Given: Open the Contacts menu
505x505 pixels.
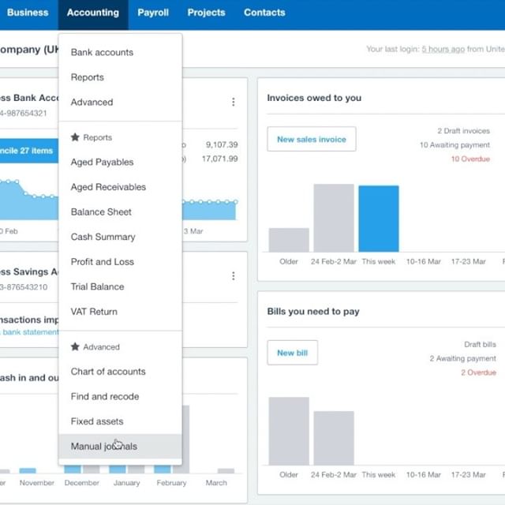Looking at the screenshot, I should [x=264, y=13].
